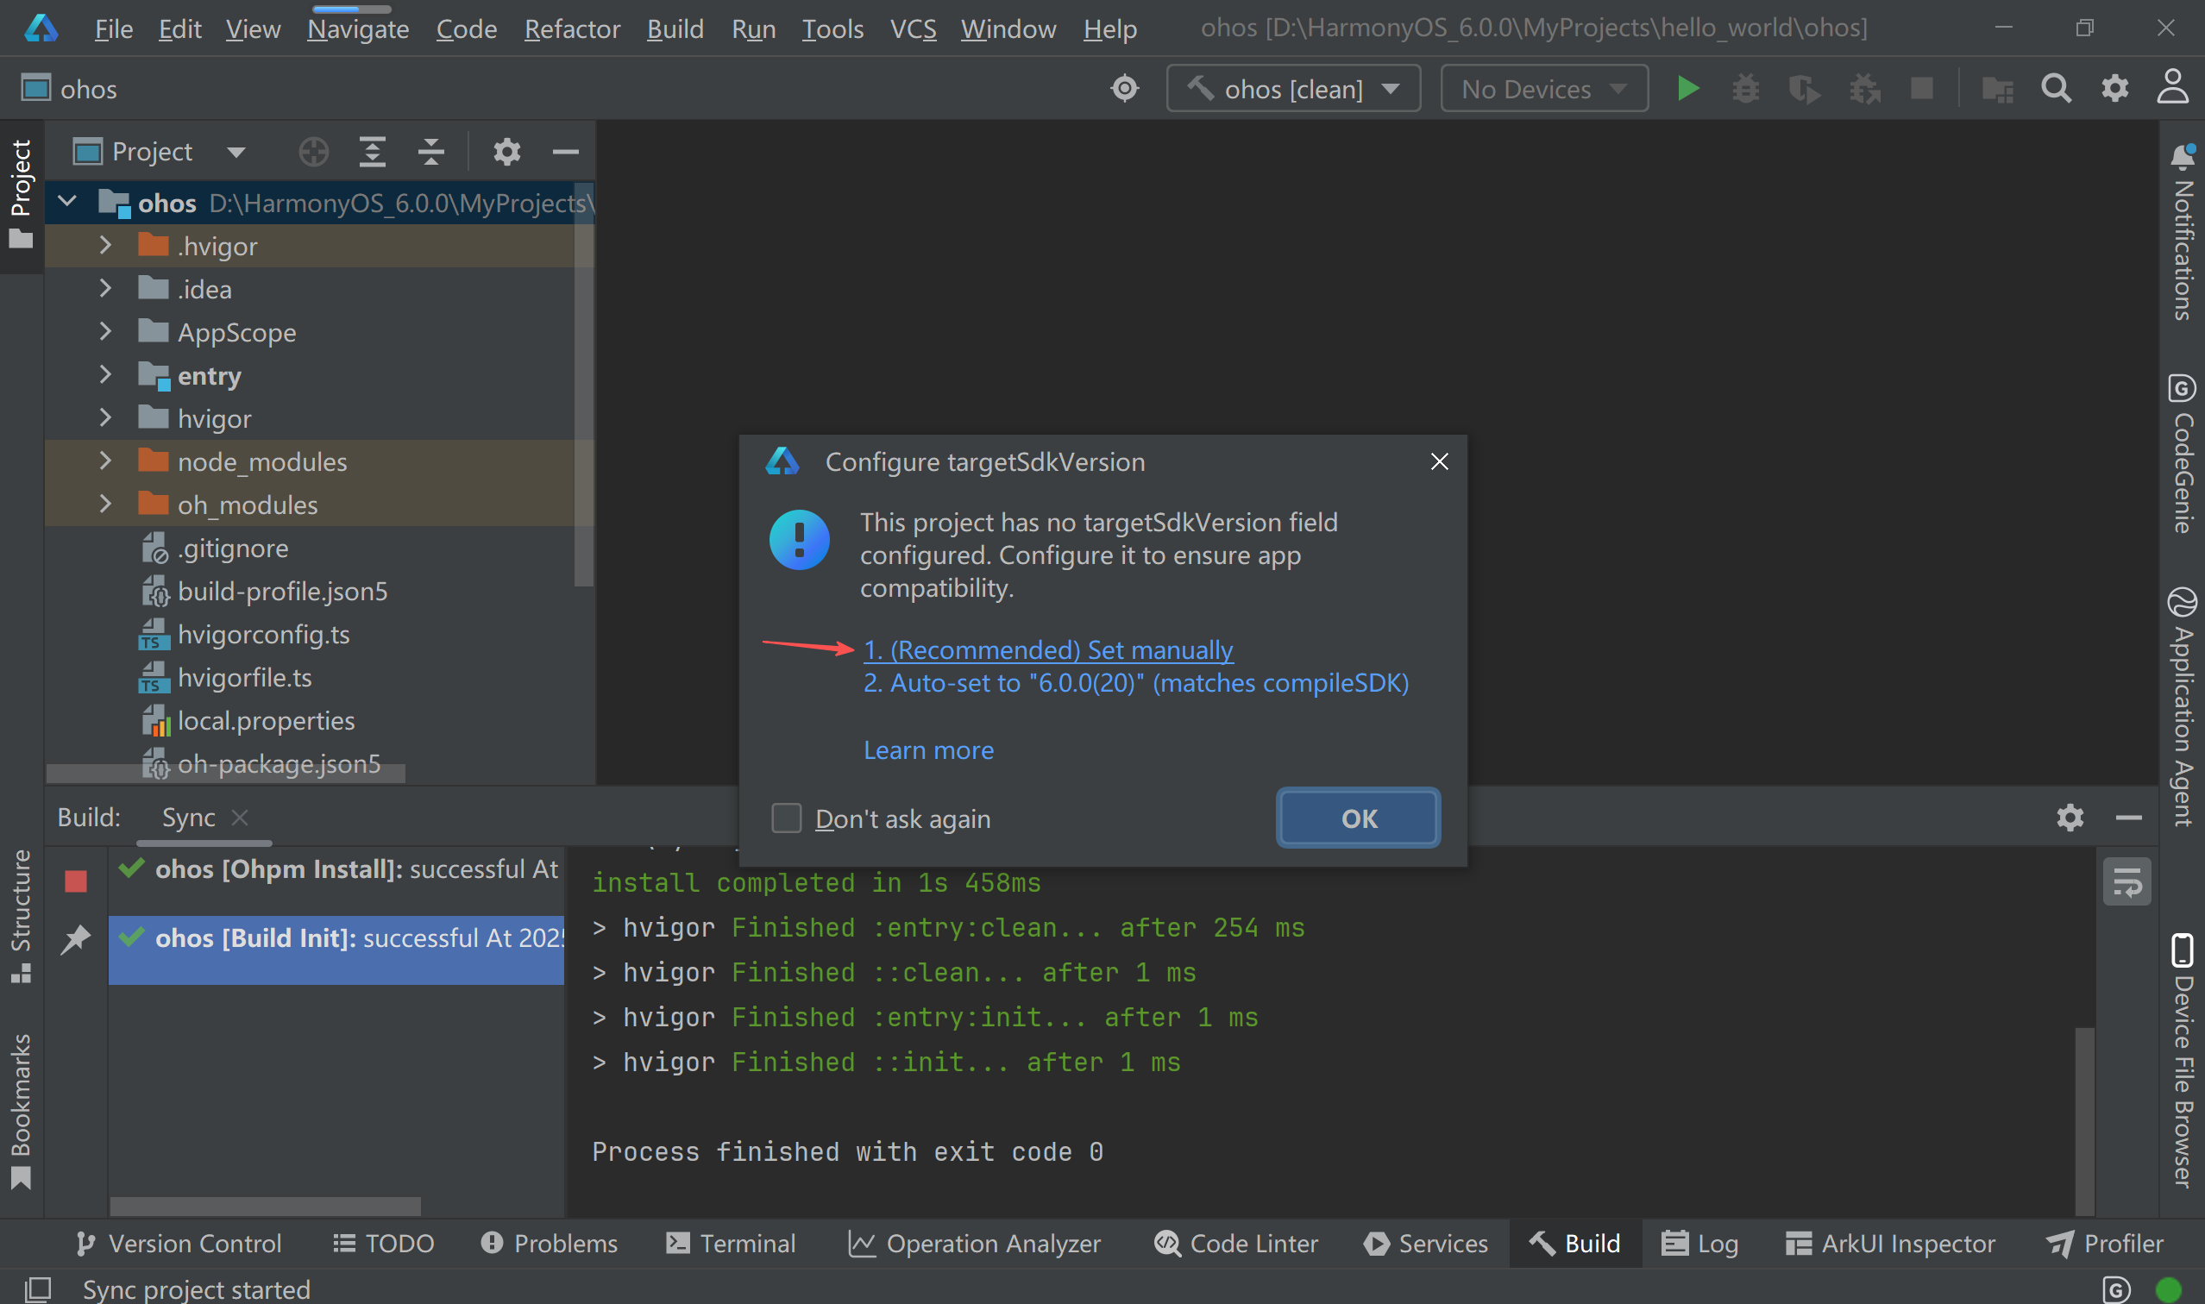
Task: Toggle the pin tab icon in Build panel
Action: pos(77,938)
